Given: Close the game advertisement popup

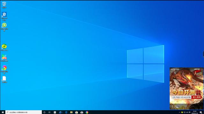Looking at the screenshot, I should (202, 69).
